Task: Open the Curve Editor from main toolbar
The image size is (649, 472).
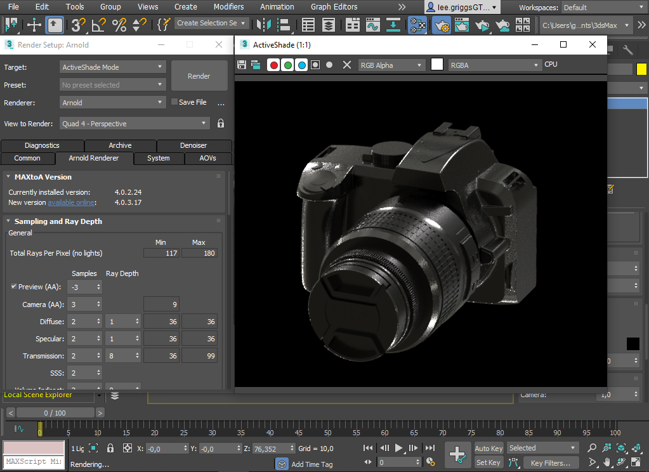Action: [372, 25]
